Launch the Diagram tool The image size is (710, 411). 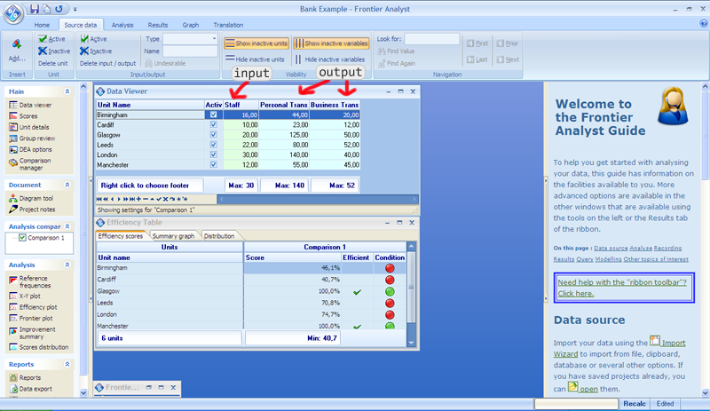coord(31,198)
